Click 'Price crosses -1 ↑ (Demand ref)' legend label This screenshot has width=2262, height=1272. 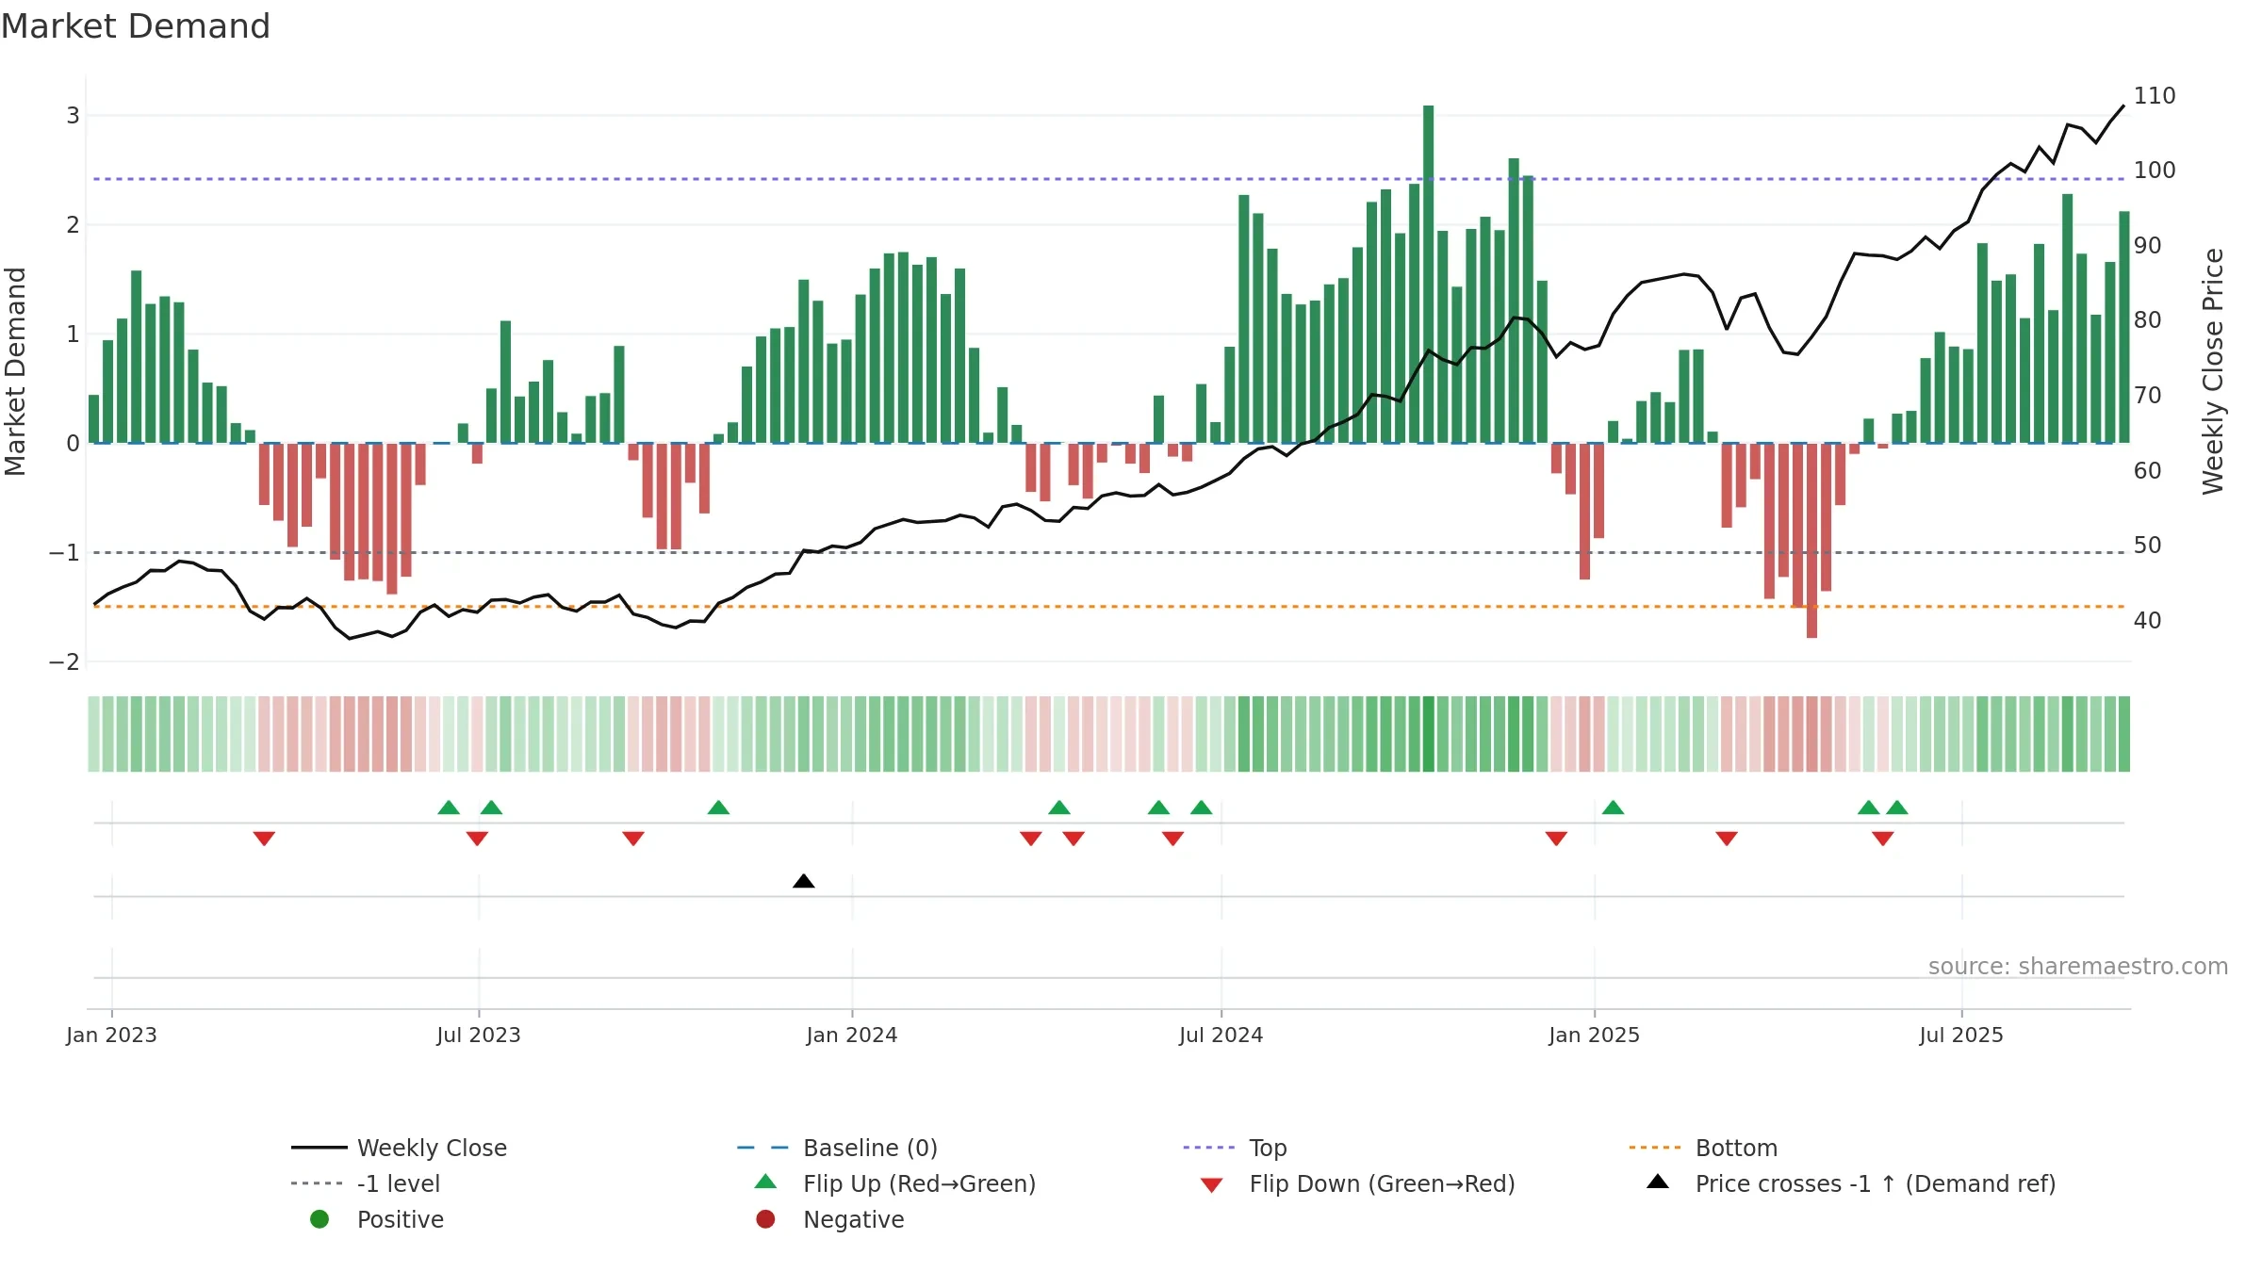click(1876, 1183)
